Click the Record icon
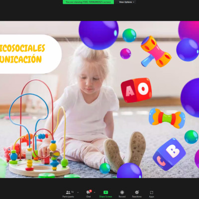The height and width of the screenshot is (199, 199). click(x=122, y=193)
